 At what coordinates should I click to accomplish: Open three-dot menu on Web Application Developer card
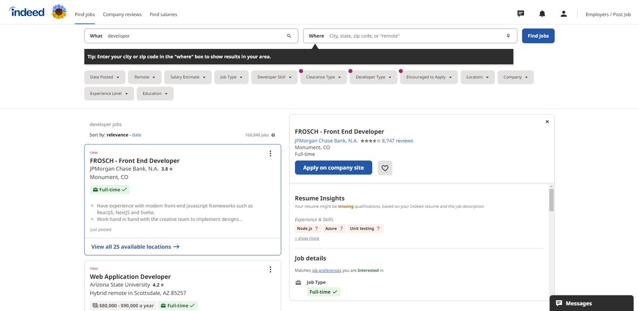click(270, 270)
